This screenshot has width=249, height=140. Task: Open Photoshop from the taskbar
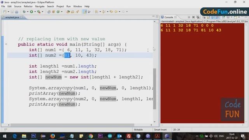pos(33,136)
